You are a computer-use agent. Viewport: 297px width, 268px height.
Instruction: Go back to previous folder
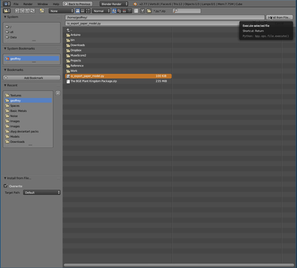[17, 11]
